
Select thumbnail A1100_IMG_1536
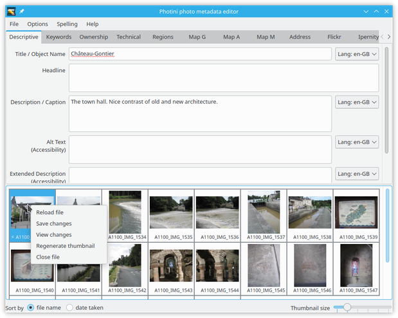217,216
